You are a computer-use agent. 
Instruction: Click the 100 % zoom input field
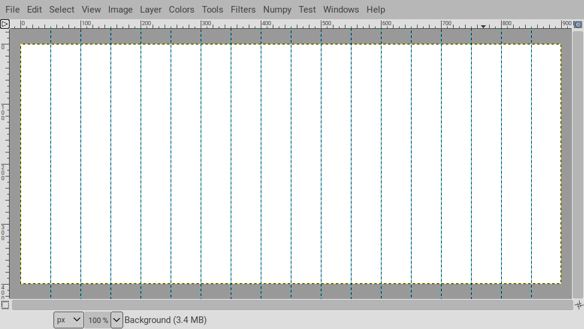97,320
